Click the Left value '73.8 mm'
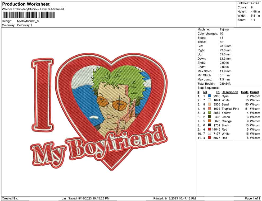 click(x=225, y=46)
